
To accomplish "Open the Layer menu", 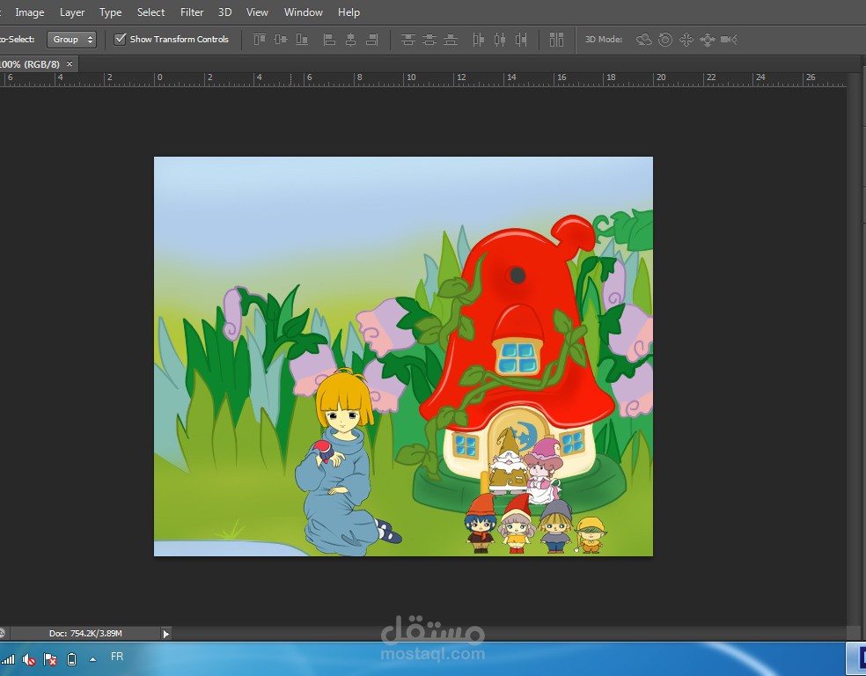I will (72, 12).
